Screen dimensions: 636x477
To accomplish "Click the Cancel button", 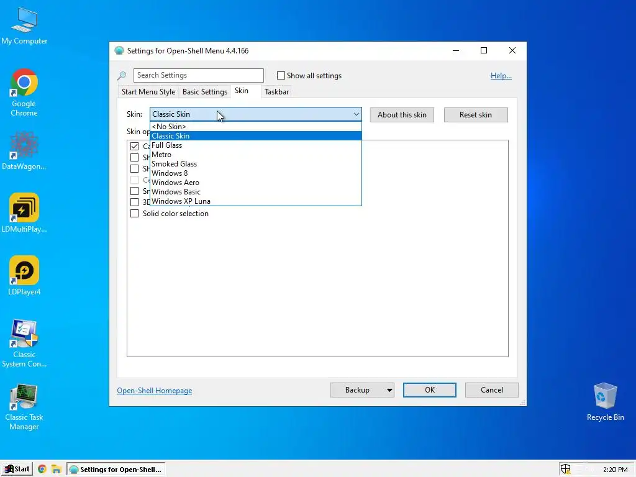I will point(492,390).
